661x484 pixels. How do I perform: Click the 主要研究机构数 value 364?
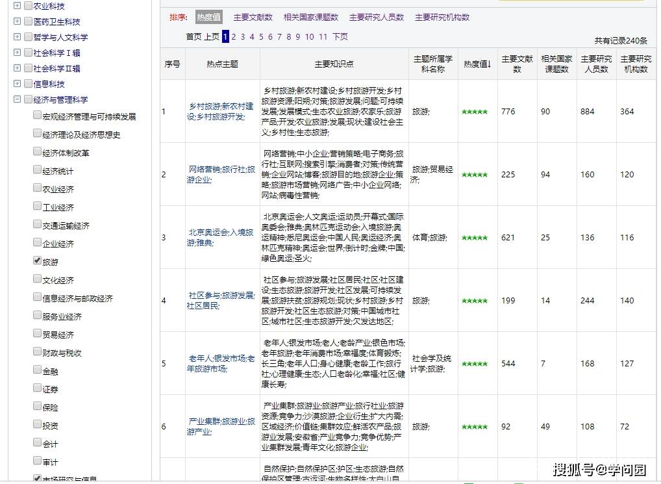(627, 111)
